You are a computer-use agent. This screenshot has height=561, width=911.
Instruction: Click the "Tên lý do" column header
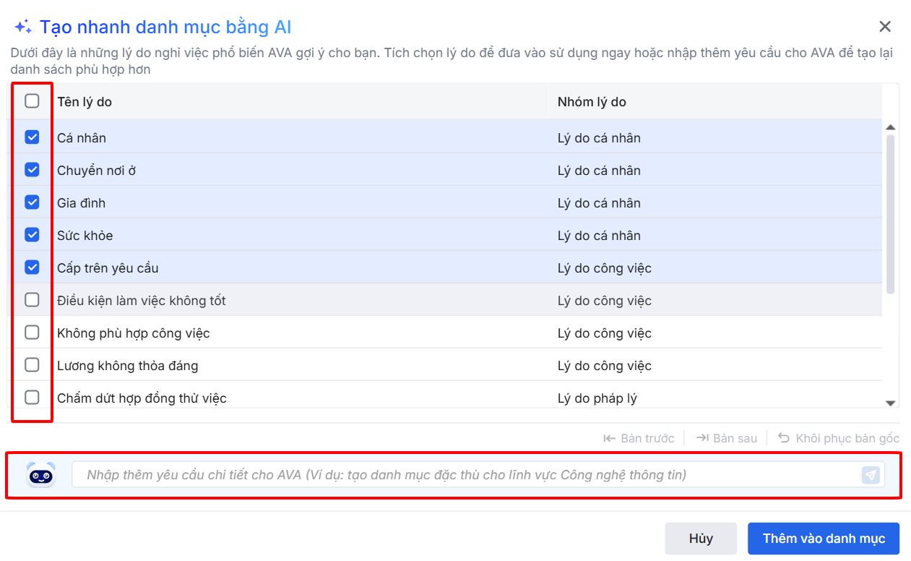click(85, 102)
